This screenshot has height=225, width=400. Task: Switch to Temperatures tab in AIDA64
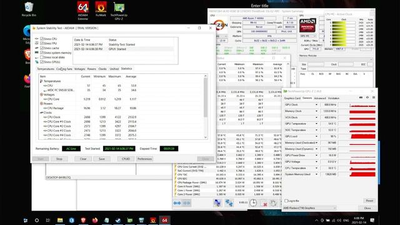(46, 69)
